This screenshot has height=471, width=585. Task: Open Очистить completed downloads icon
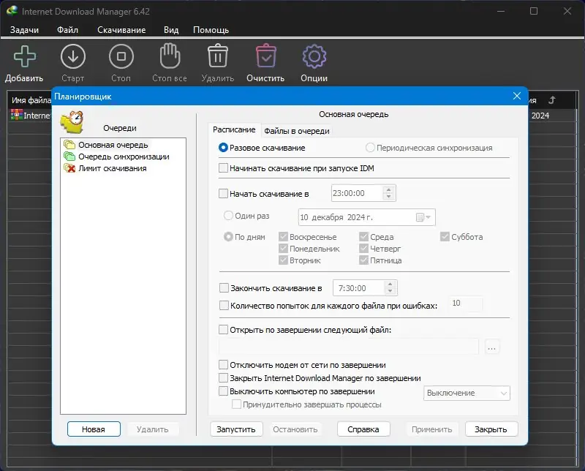pos(265,56)
